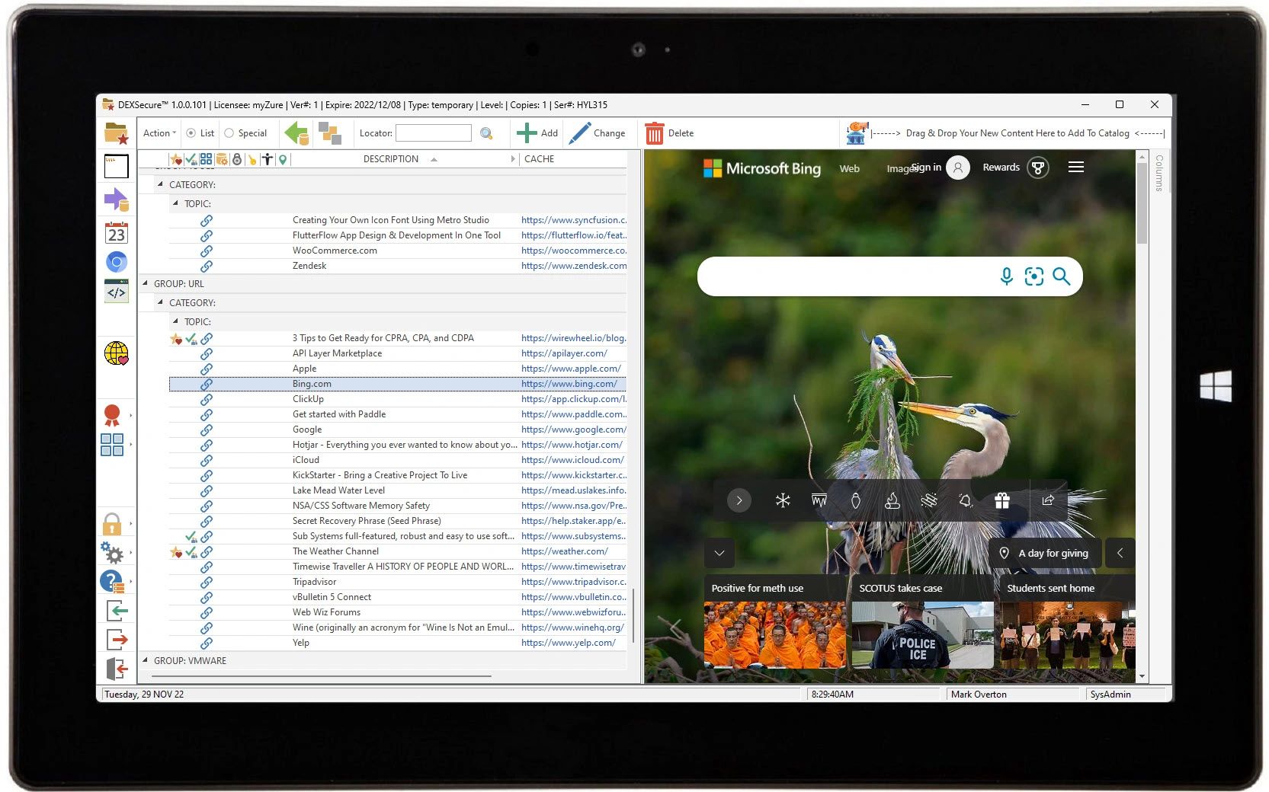Open Bing Rewards
Viewport: 1269px width, 792px height.
pyautogui.click(x=1015, y=168)
